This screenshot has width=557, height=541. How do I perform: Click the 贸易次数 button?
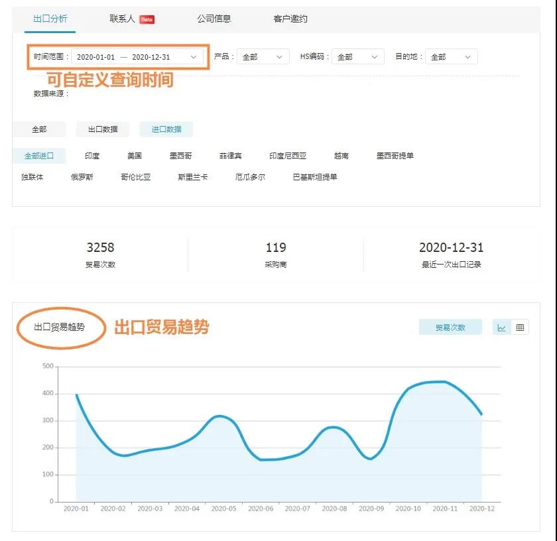coord(450,328)
